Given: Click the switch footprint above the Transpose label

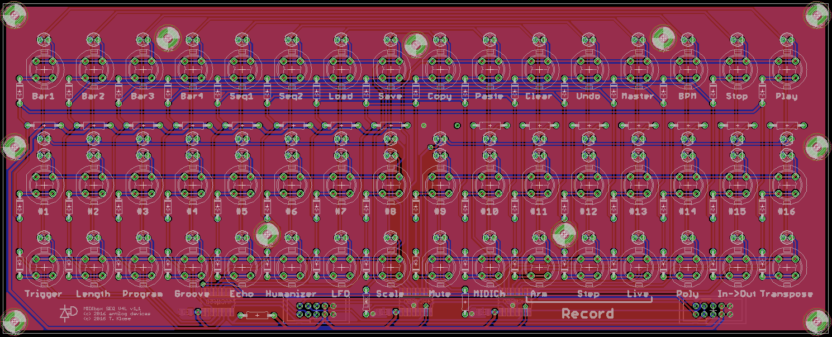Looking at the screenshot, I should [x=787, y=268].
